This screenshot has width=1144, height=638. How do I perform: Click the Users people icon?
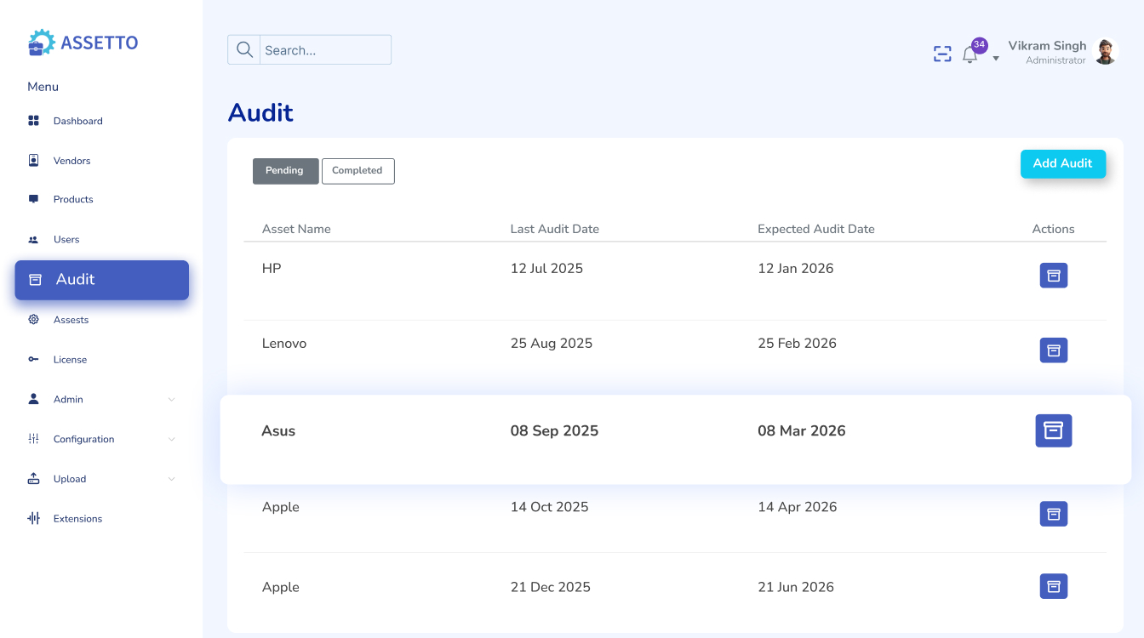(x=34, y=240)
